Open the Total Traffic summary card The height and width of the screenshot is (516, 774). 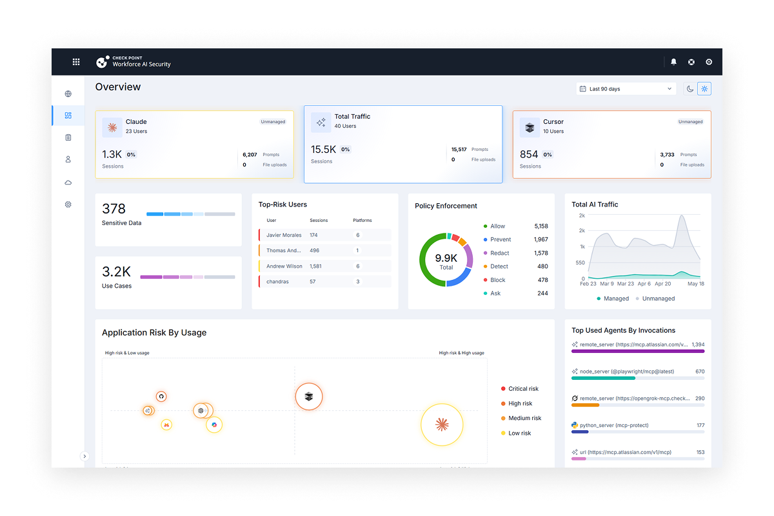(403, 144)
